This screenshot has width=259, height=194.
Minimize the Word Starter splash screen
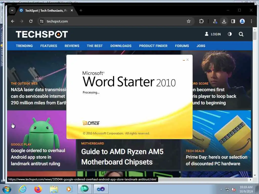click(x=184, y=60)
